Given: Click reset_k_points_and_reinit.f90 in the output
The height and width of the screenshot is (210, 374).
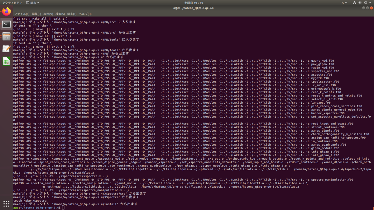Looking at the screenshot, I should pyautogui.click(x=337, y=96).
